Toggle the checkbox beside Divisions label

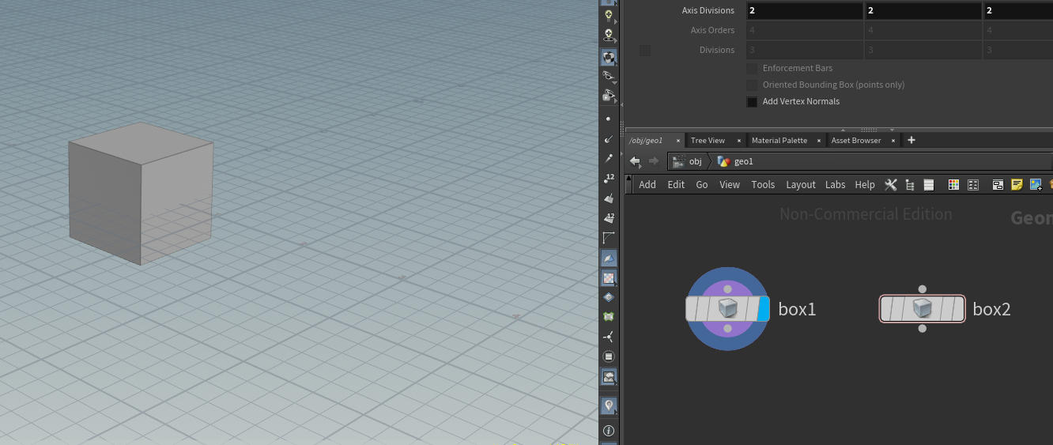[x=645, y=50]
